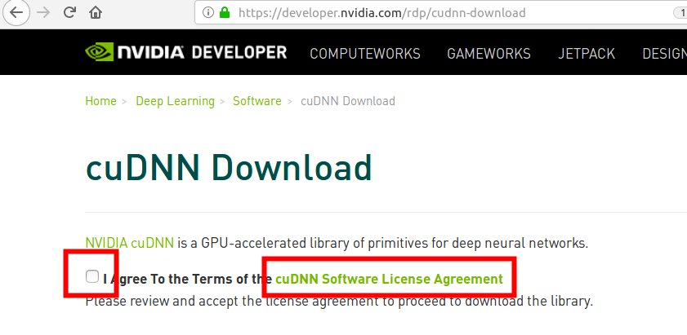Viewport: 687px width, 335px height.
Task: Check the I Agree To the Terms checkbox
Action: tap(92, 276)
